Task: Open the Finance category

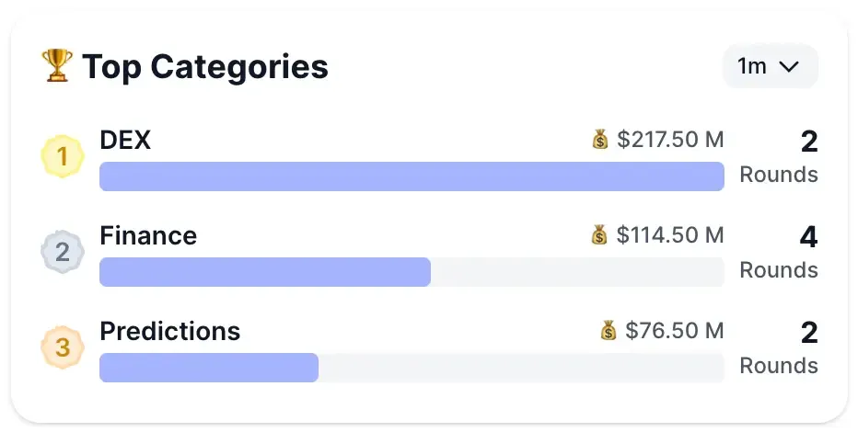Action: point(148,235)
